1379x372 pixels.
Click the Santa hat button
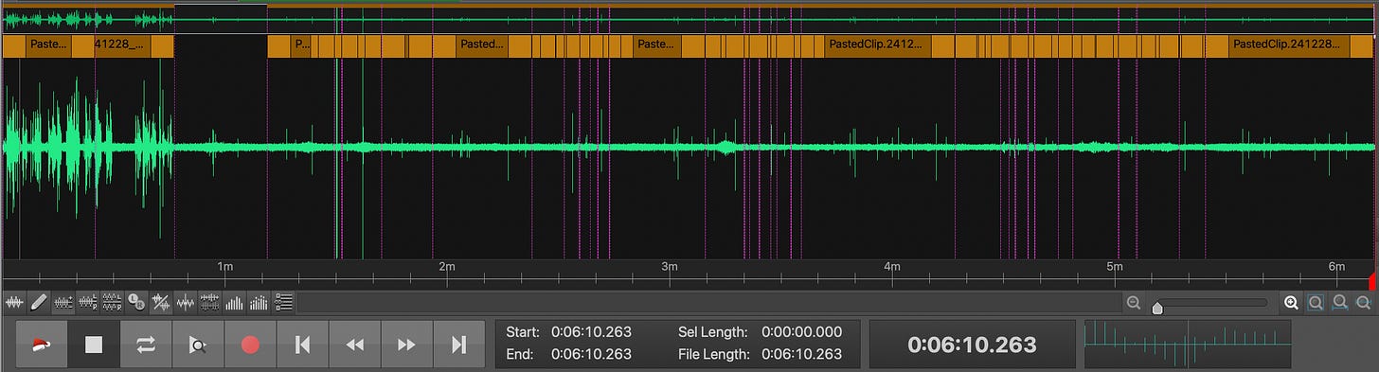[x=41, y=345]
